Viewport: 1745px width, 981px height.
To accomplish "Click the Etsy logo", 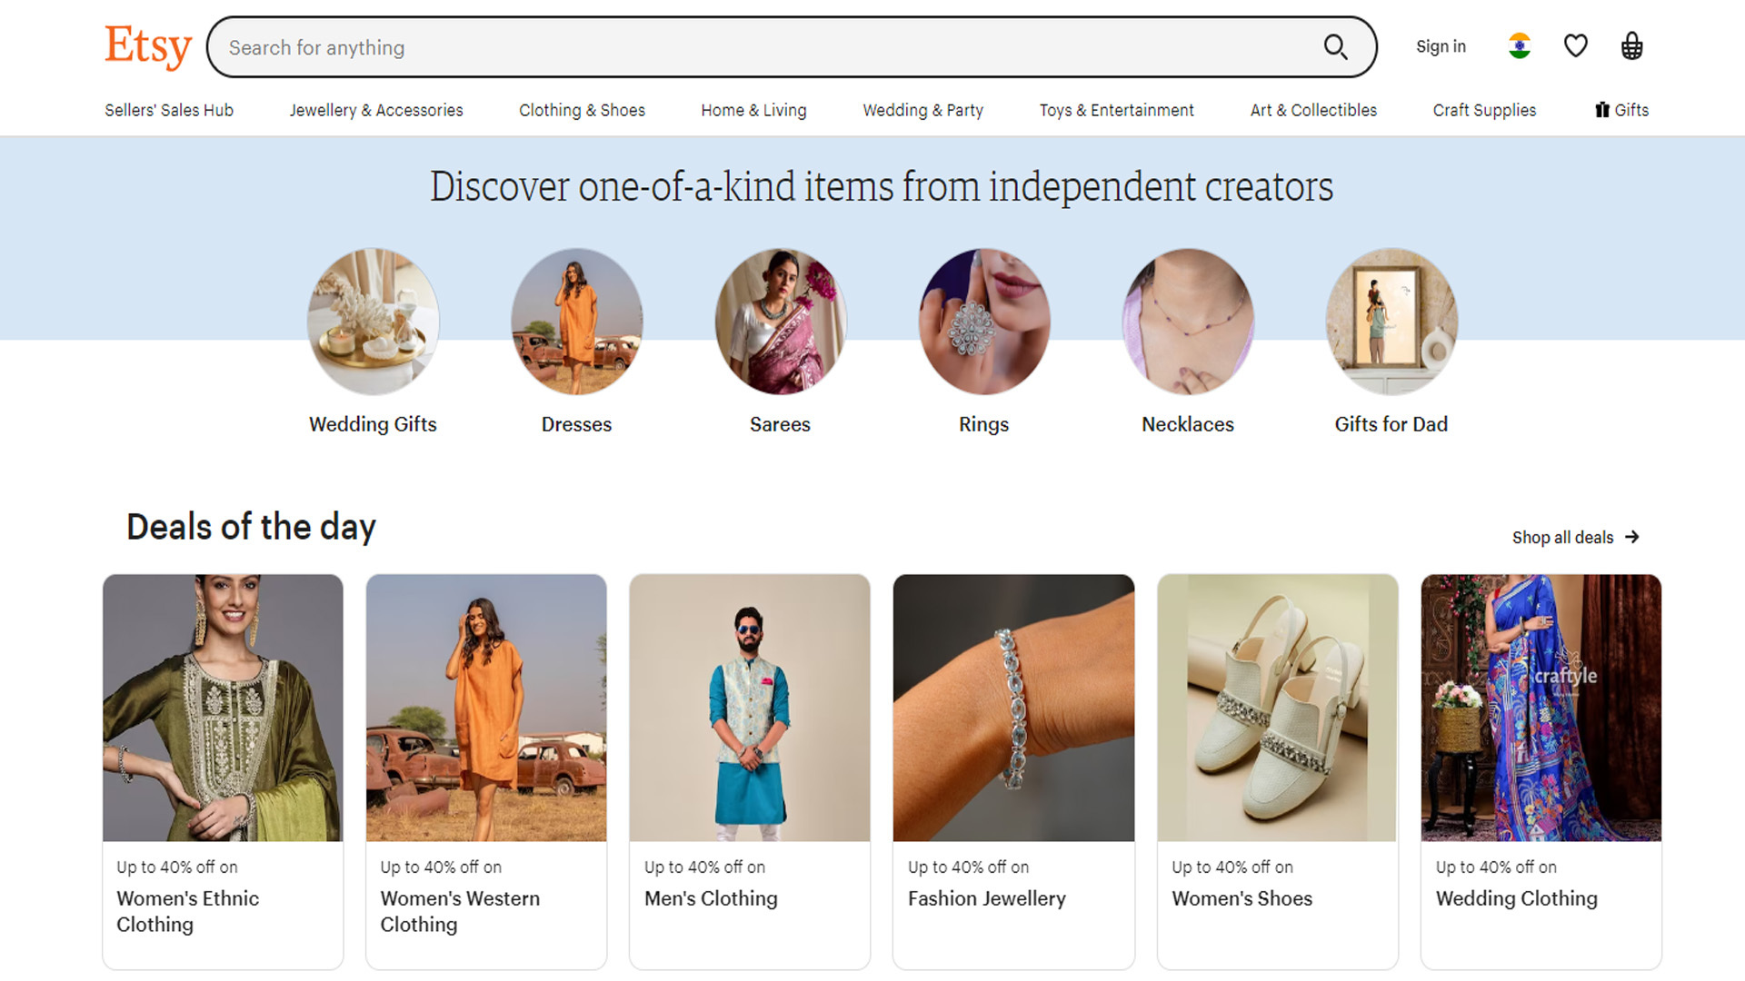I will 148,46.
